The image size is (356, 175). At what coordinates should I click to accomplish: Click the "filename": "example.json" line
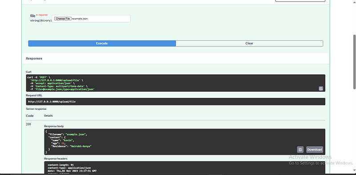pyautogui.click(x=68, y=134)
